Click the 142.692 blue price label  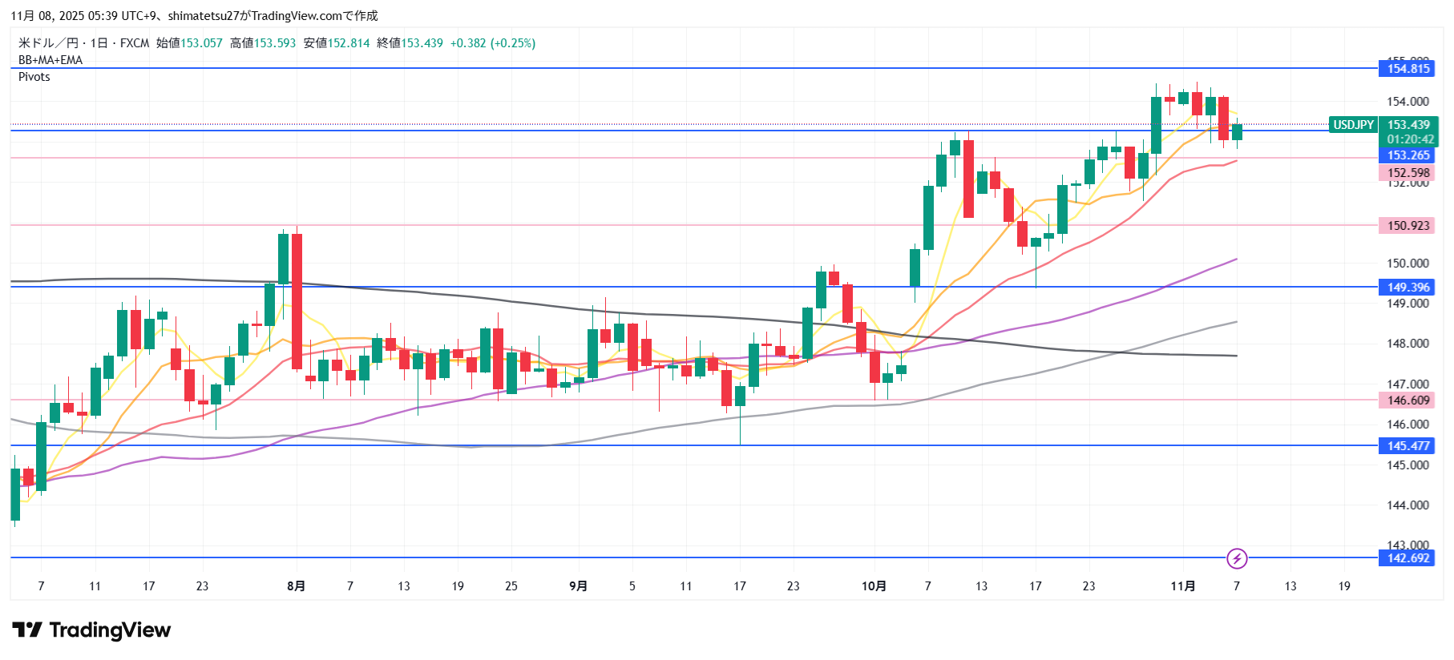[1408, 558]
